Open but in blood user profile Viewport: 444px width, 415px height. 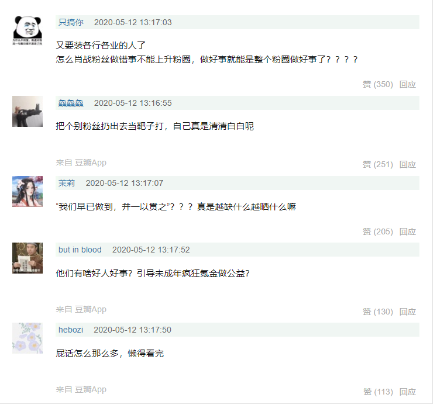pos(80,250)
